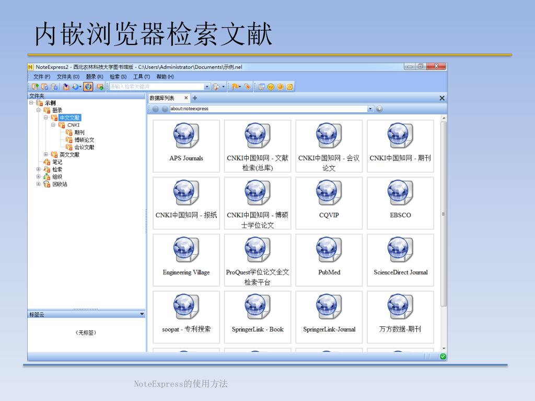Collapse the 示例 root tree node
535x401 pixels.
click(x=31, y=103)
